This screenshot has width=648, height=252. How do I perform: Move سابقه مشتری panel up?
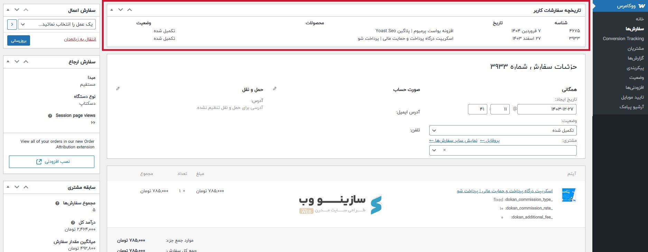point(26,187)
